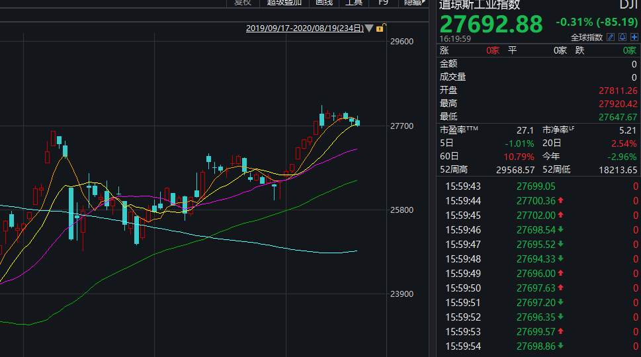Open the 工具 tools menu
This screenshot has width=641, height=357.
point(354,3)
